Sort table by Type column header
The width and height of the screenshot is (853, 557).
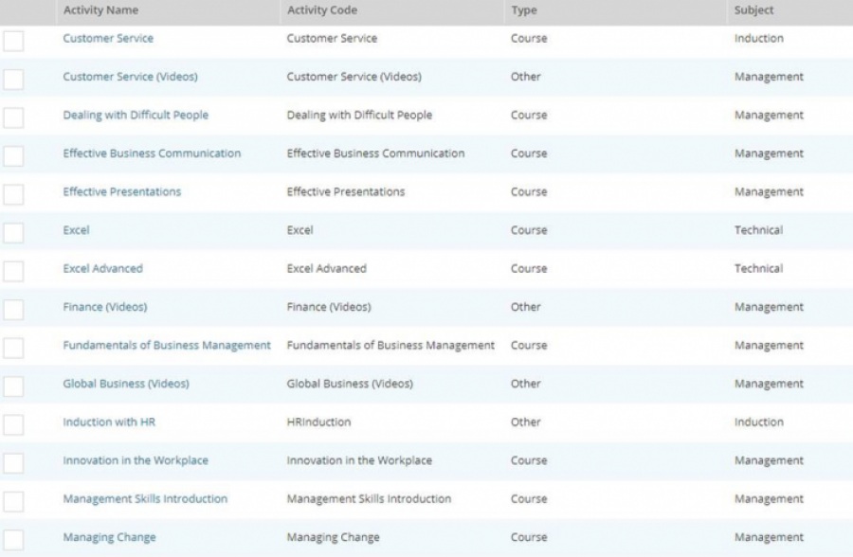click(524, 9)
